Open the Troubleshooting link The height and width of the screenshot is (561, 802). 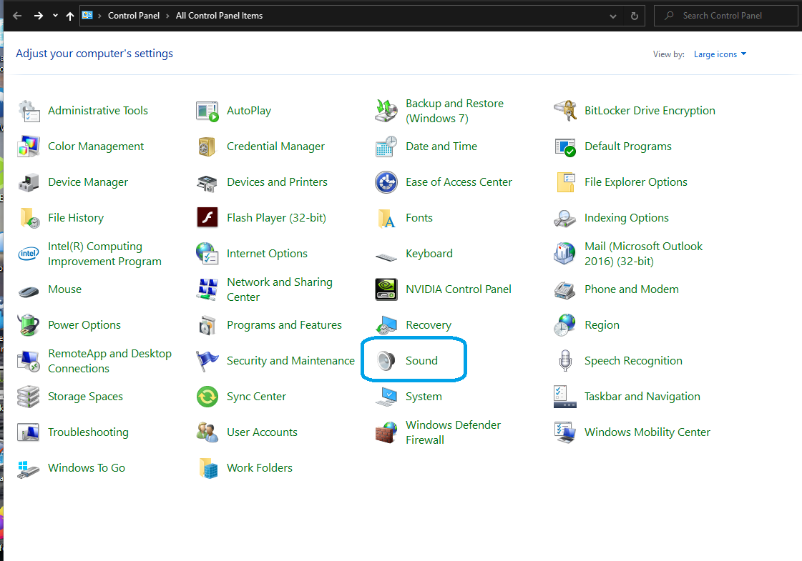pyautogui.click(x=88, y=432)
